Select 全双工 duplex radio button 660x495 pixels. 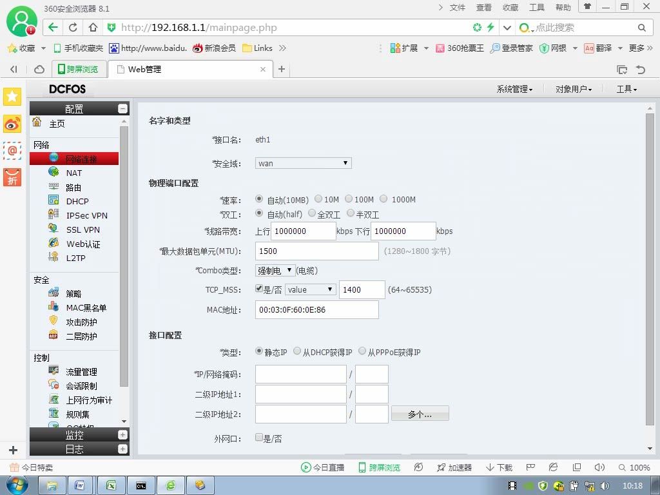point(312,213)
